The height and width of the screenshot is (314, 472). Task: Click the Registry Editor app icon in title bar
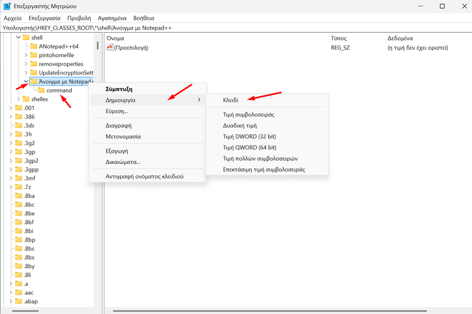pos(8,6)
